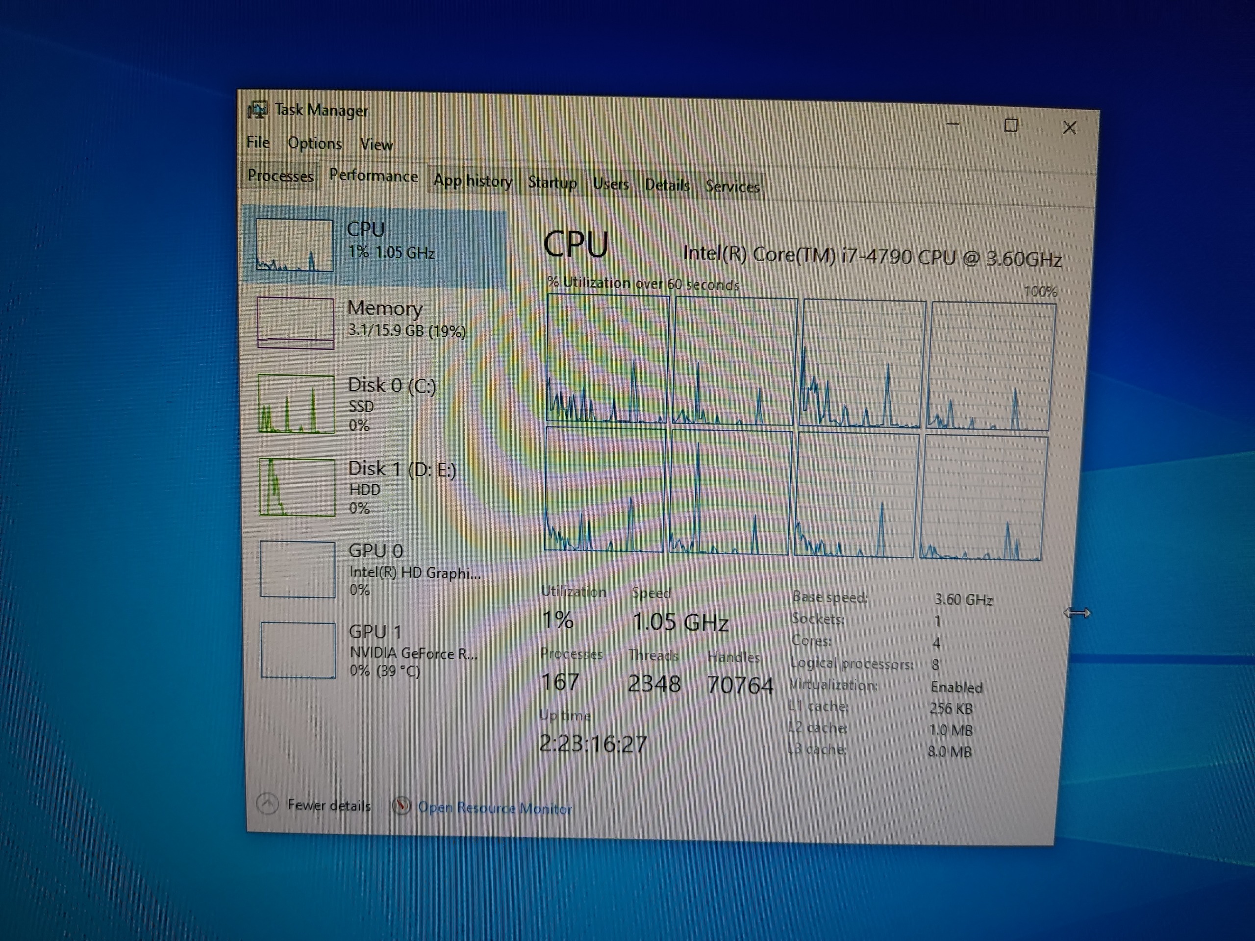Screen dimensions: 1255x941
Task: Click the GPU 1 mini graph thumbnail
Action: pyautogui.click(x=299, y=650)
